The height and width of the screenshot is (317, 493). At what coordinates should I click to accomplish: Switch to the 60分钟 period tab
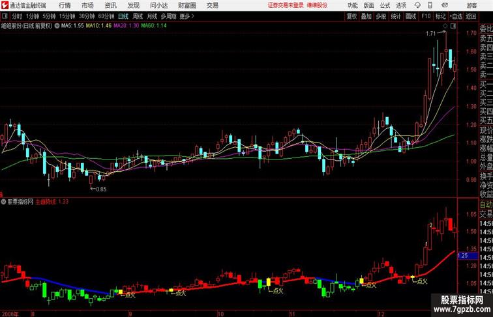point(106,16)
